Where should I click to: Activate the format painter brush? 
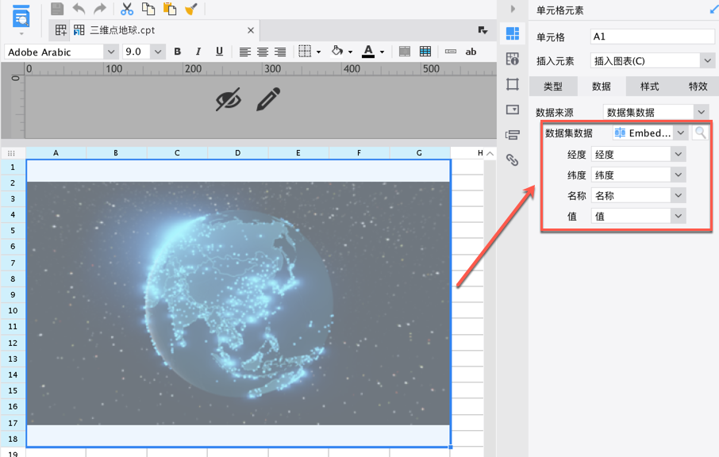coord(190,9)
